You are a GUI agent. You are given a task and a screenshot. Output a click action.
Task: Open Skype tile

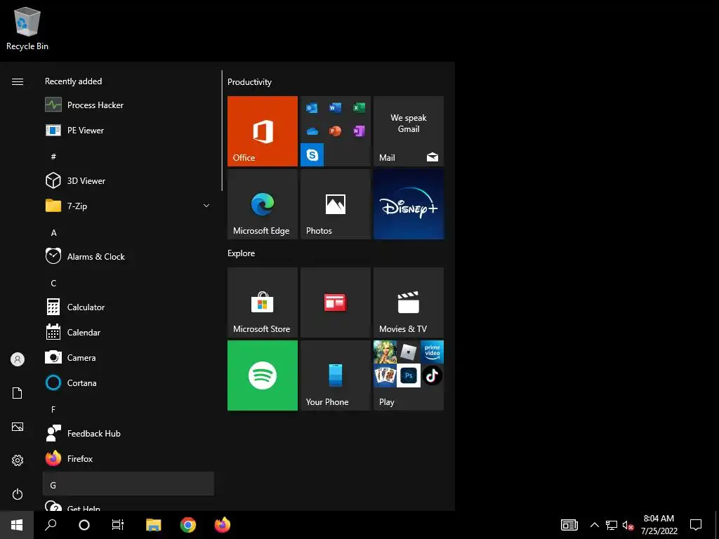click(x=312, y=155)
